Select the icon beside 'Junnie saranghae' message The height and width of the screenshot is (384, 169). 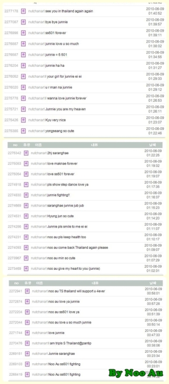[x=27, y=354]
